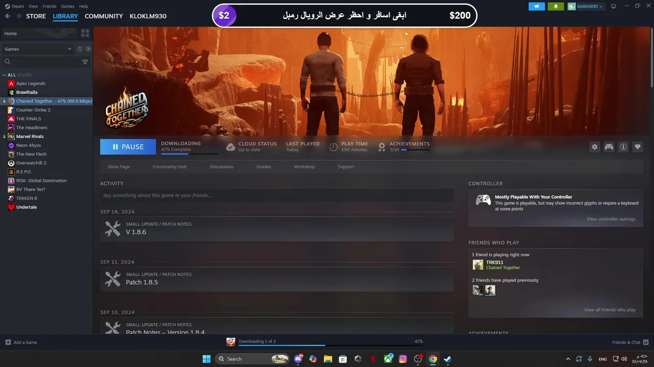Open klokim930 account dropdown
Image resolution: width=654 pixels, height=367 pixels.
coord(586,6)
